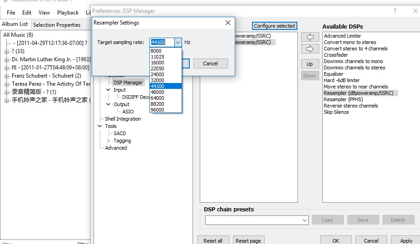Viewport: 420px width, 244px height.
Task: Expand the Tagging preferences node
Action: click(108, 141)
